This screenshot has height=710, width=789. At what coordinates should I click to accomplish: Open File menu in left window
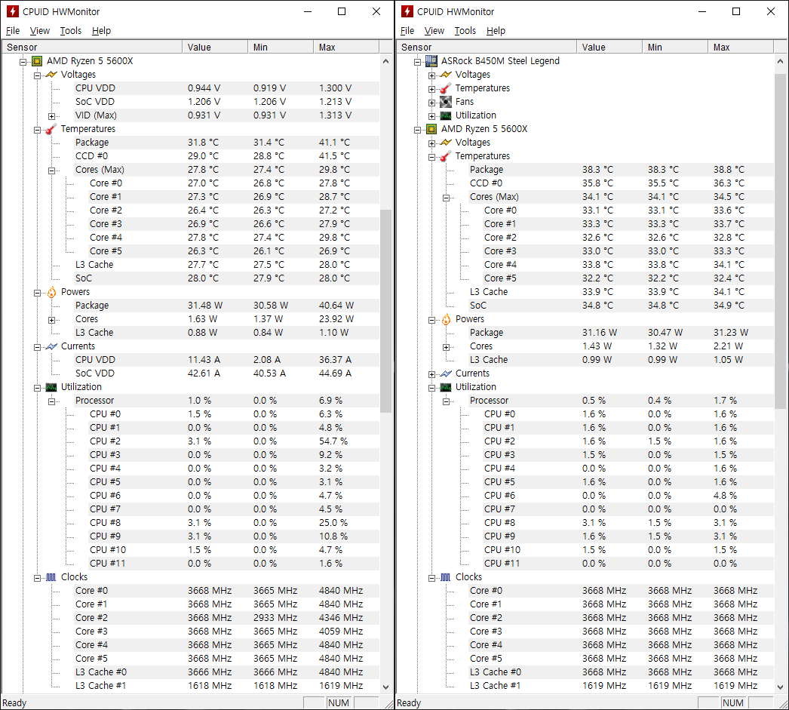13,31
